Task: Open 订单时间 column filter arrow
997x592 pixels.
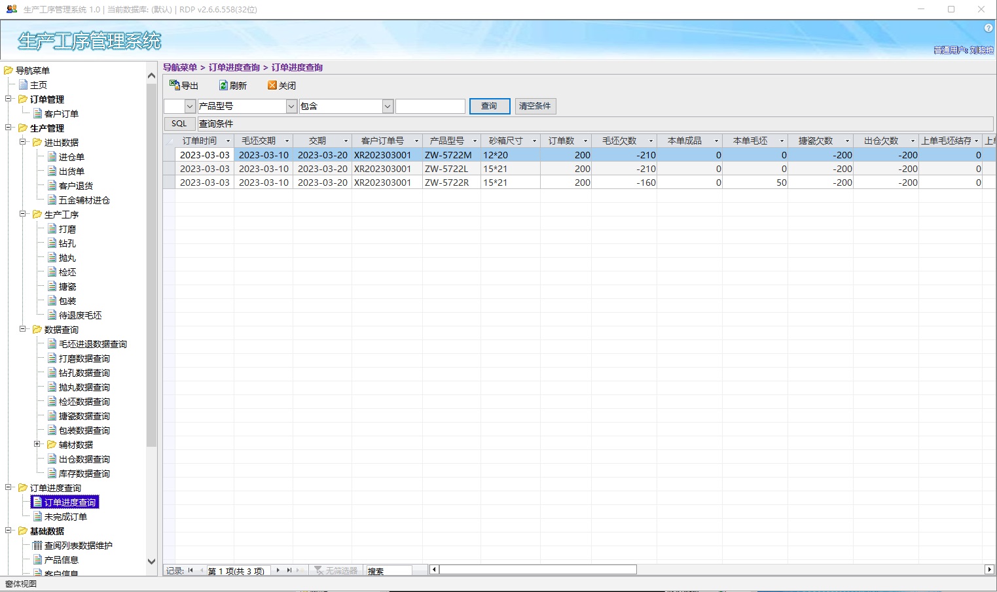Action: (x=228, y=141)
